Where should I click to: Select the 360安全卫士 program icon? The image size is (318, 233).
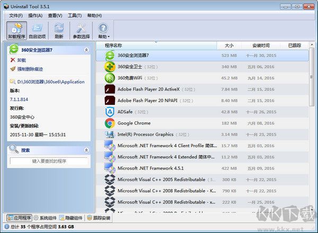(x=110, y=67)
